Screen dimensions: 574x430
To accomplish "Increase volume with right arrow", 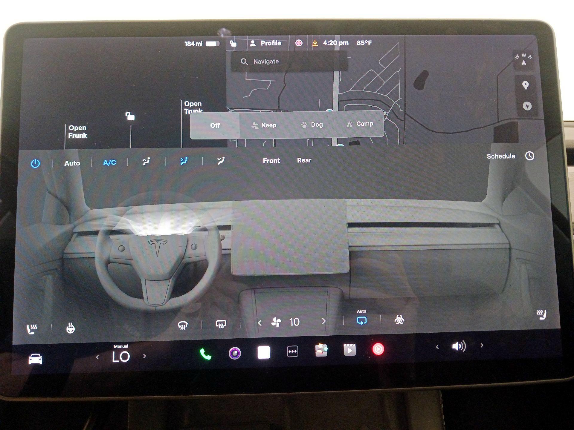I will [x=482, y=345].
